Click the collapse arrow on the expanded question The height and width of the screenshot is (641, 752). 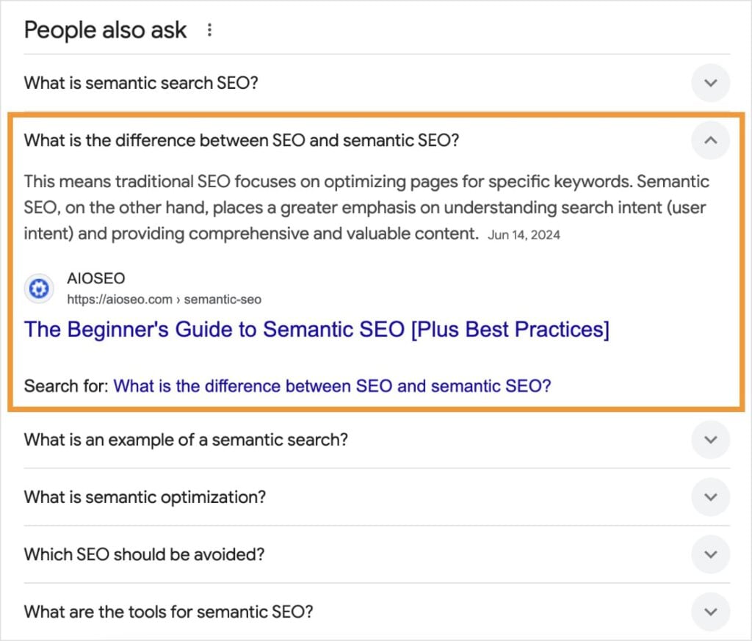pos(710,140)
